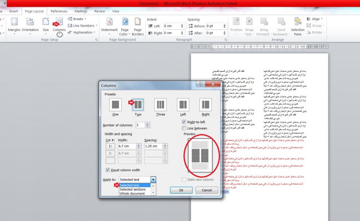Open the Orientation options in ribbon
This screenshot has width=360, height=221.
pos(30,25)
